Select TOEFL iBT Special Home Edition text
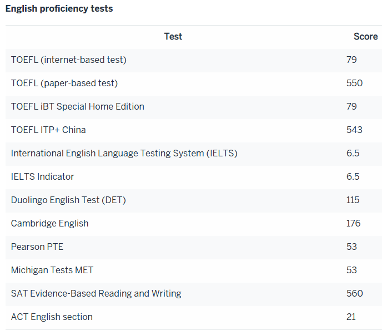Screen dimensions: 382x330 tap(78, 106)
